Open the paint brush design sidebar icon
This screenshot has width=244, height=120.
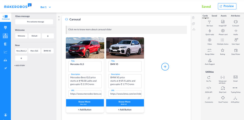tap(5, 27)
